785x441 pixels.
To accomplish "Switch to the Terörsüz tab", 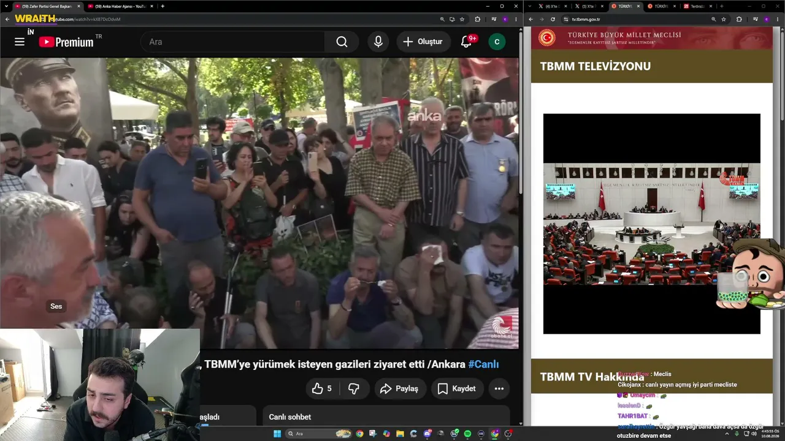I will 699,6.
